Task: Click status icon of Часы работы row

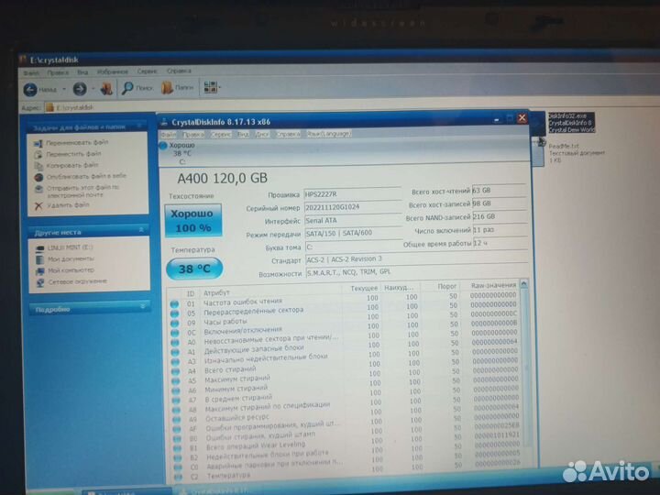Action: (x=175, y=324)
